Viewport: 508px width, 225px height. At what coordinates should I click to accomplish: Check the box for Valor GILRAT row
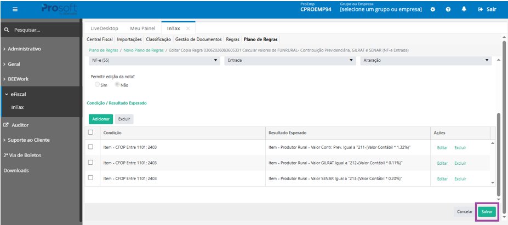[91, 162]
